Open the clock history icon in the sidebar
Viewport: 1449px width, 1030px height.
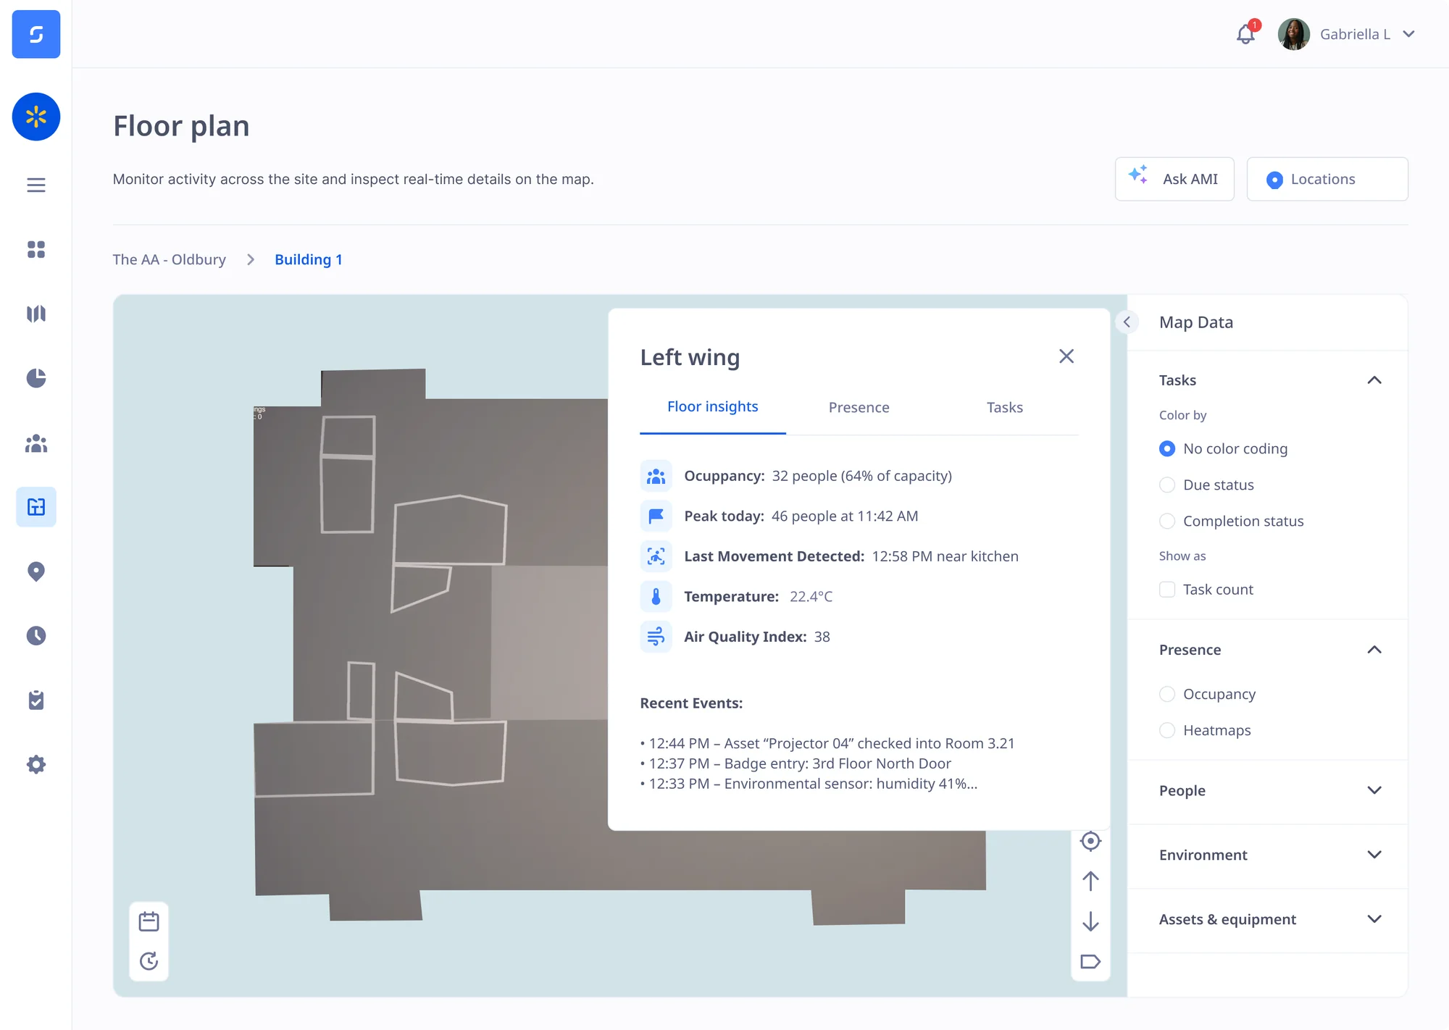point(36,636)
